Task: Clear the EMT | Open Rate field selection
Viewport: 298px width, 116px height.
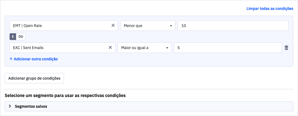Action: click(x=113, y=25)
